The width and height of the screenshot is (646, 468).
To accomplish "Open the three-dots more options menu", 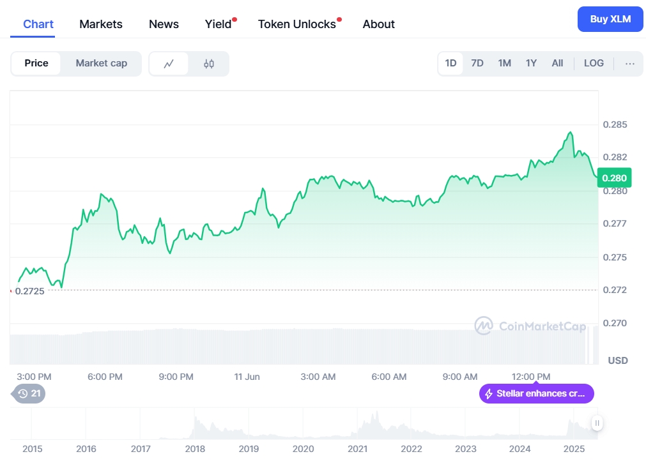I will click(x=629, y=63).
